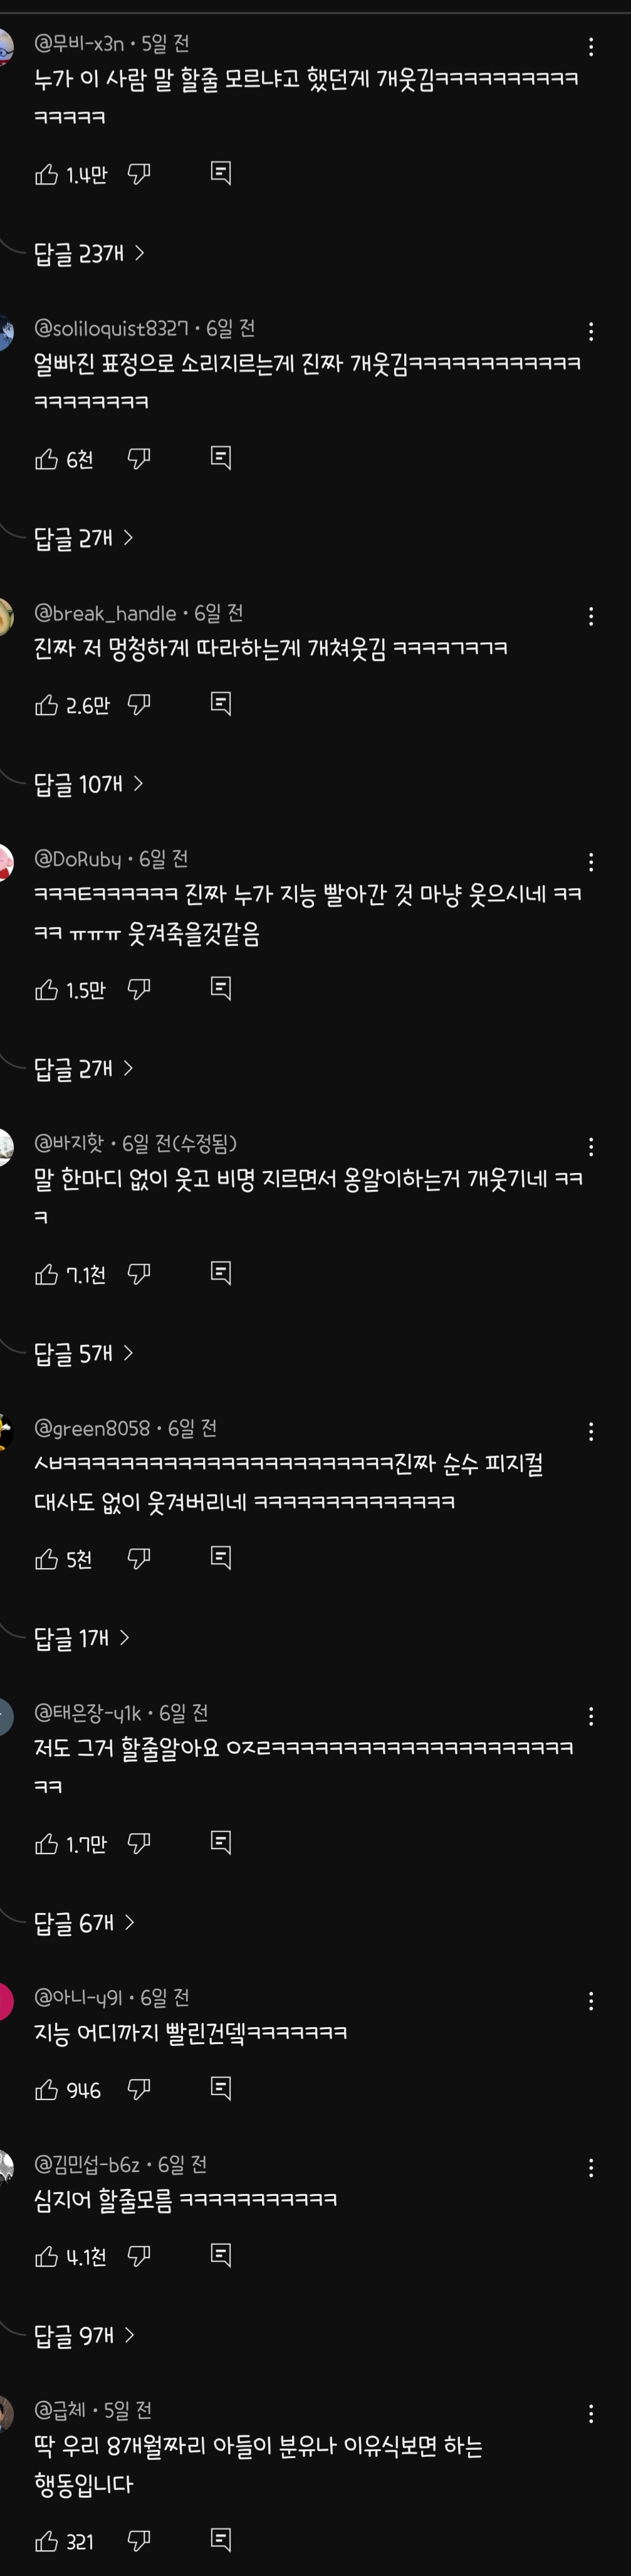Show 답글 57개 replies under @바지핫
This screenshot has width=631, height=2576.
click(x=84, y=1353)
